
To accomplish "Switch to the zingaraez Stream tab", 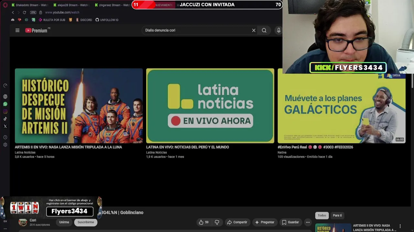I will coord(112,5).
